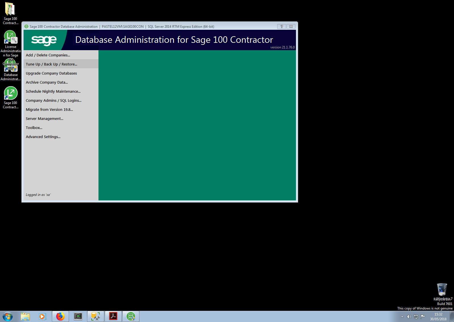The width and height of the screenshot is (454, 322).
Task: Open Company Admins / SQL Logins
Action: [61, 100]
